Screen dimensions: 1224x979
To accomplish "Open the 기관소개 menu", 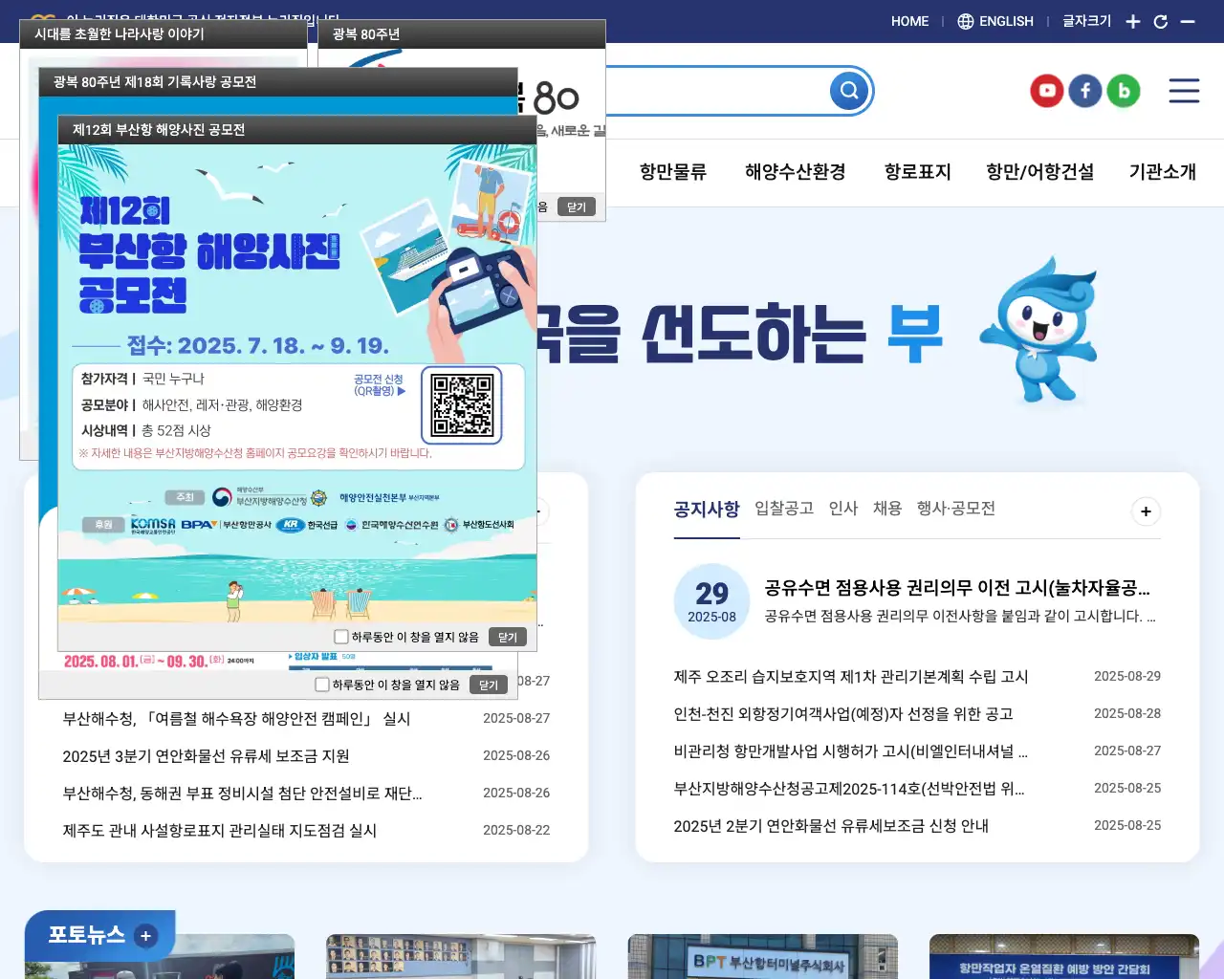I will (x=1163, y=172).
